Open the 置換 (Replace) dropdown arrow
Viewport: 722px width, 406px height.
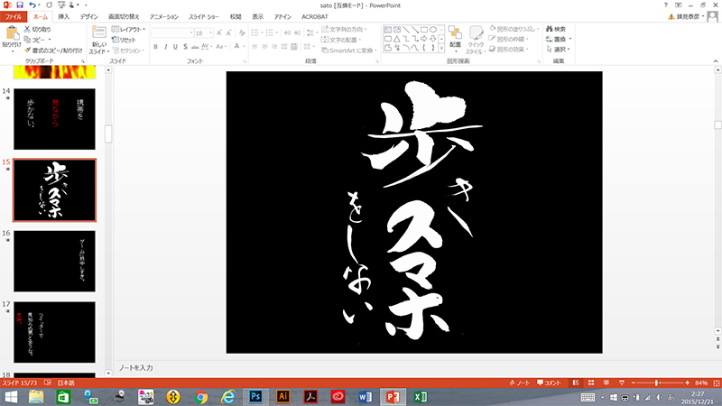569,40
